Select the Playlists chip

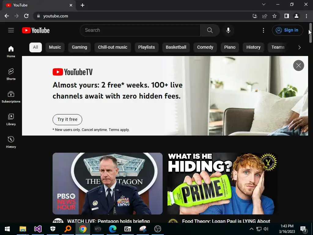tap(146, 47)
